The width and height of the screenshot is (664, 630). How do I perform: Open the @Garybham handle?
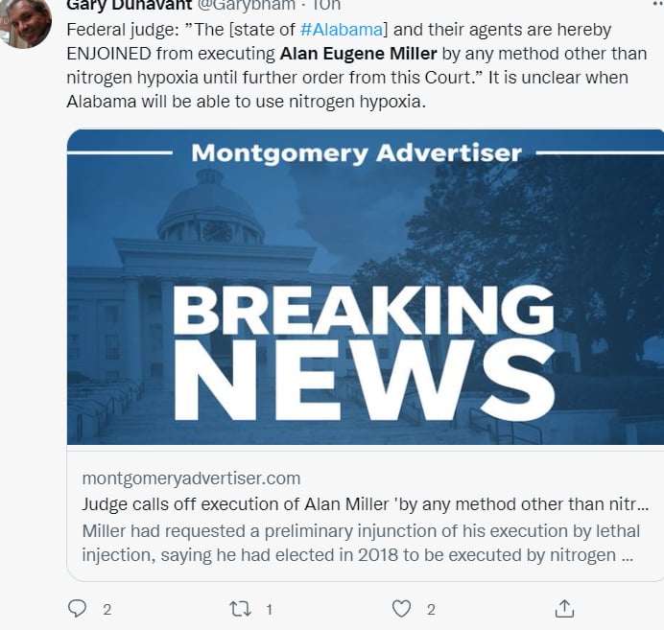(247, 5)
